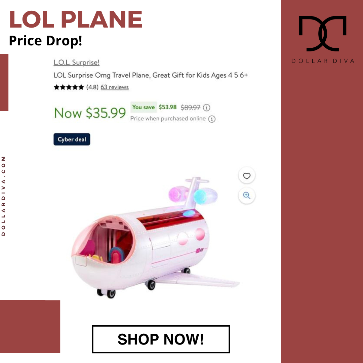Screen dimensions: 363x363
Task: Click the Now $35.99 price text
Action: pyautogui.click(x=90, y=113)
